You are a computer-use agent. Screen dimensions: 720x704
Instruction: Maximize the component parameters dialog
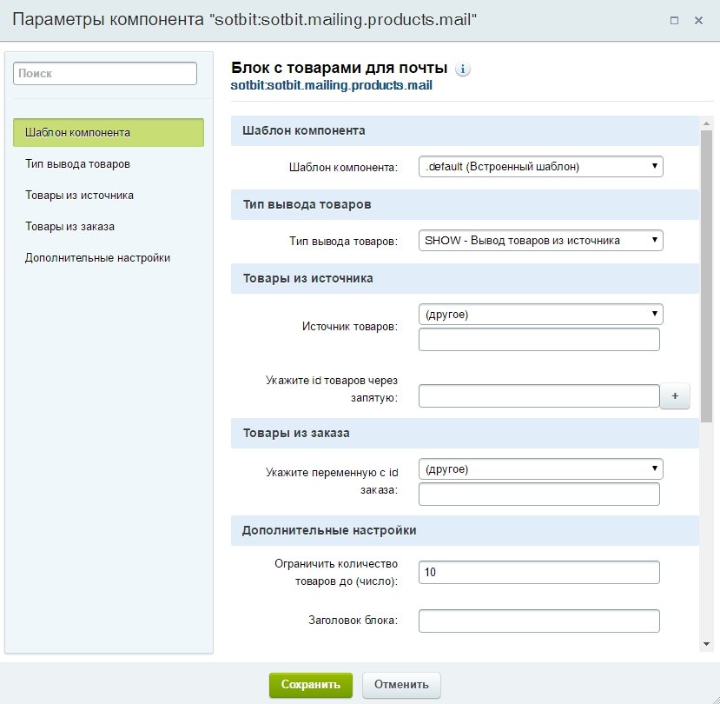point(674,20)
